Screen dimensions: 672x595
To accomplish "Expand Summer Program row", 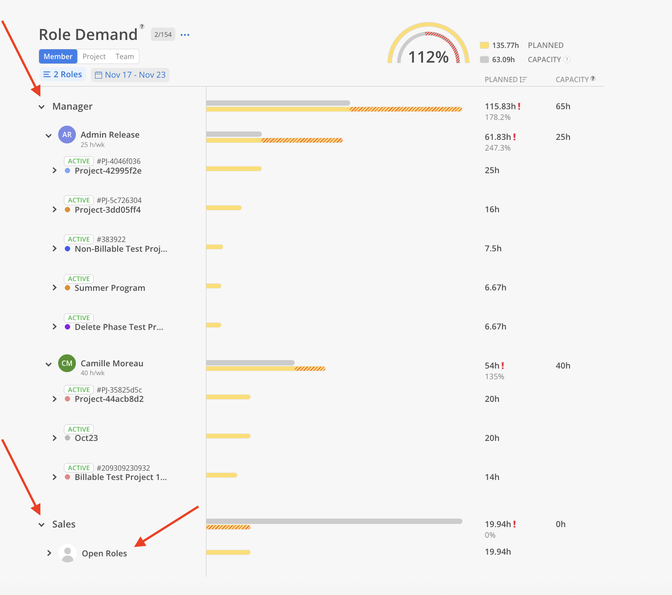I will (x=55, y=288).
